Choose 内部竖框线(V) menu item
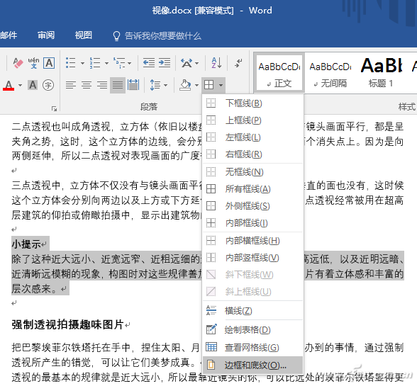This screenshot has height=386, width=417. [252, 258]
